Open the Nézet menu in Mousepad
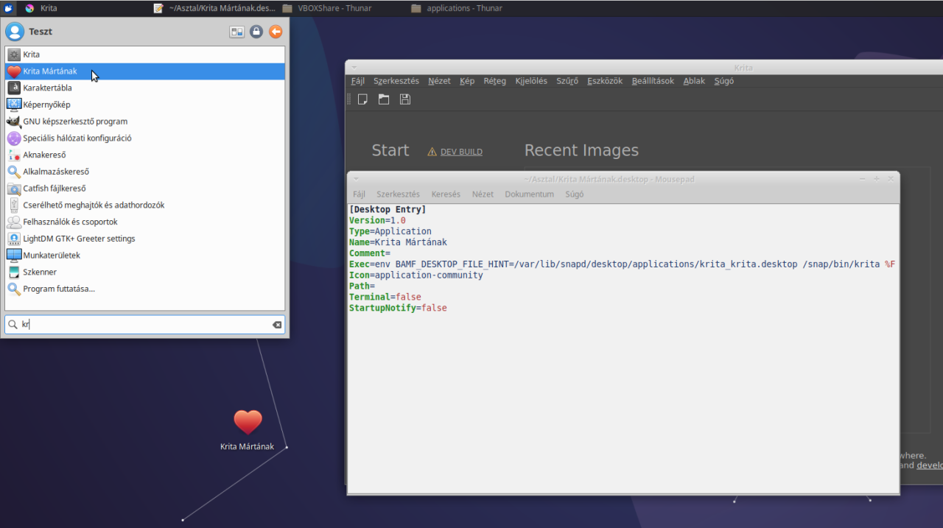The height and width of the screenshot is (528, 943). 483,194
